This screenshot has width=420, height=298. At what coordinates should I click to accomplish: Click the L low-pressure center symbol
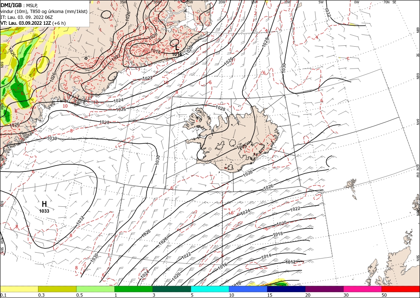point(177,48)
